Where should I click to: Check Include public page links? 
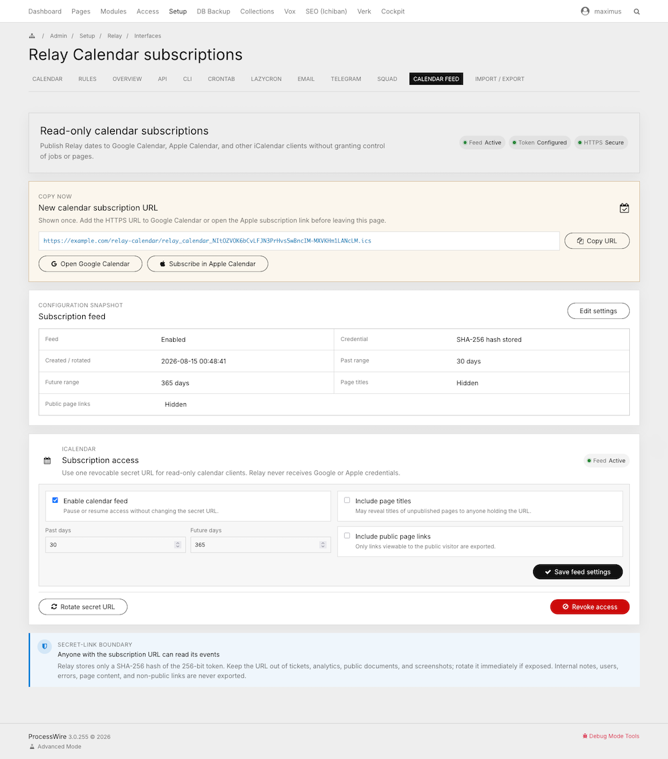coord(347,536)
